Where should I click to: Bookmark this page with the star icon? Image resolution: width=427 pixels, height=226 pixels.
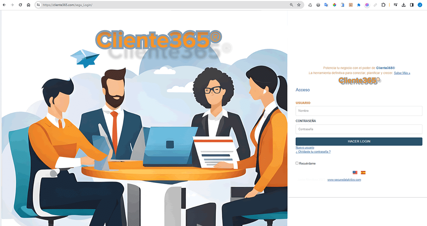coord(299,5)
